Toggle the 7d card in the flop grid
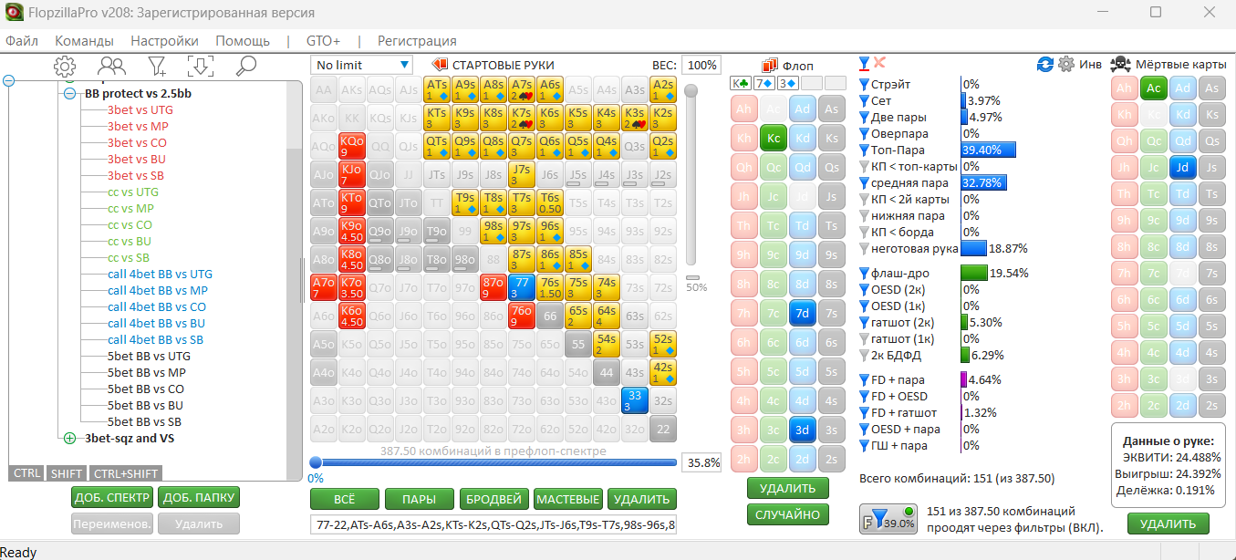Screen dimensions: 1236x560 click(x=802, y=314)
